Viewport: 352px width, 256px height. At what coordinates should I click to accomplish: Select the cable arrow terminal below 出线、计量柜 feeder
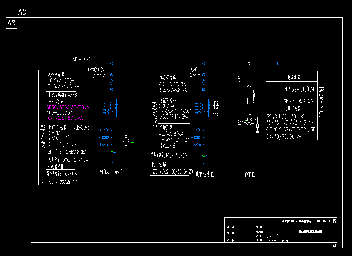tap(112, 163)
